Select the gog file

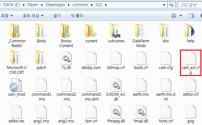(x=191, y=114)
